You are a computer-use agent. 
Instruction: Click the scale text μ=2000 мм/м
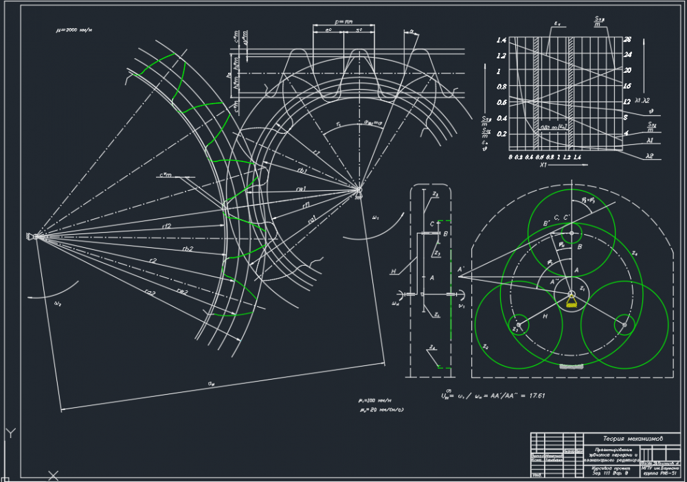pyautogui.click(x=74, y=31)
